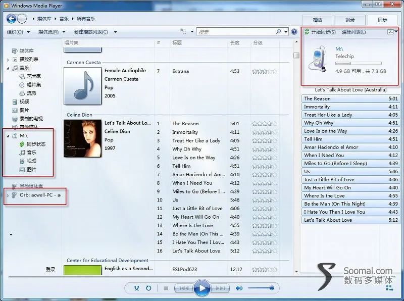
Task: Toggle shuffle playback
Action: (136, 288)
